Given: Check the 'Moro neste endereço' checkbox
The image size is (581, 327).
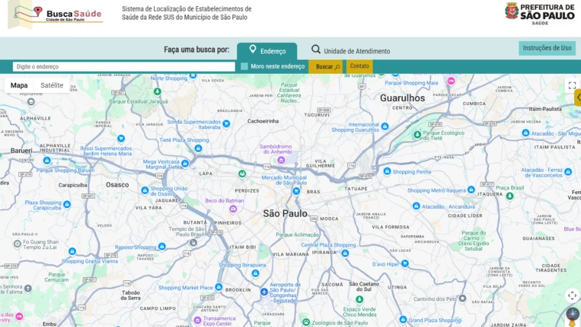Looking at the screenshot, I should point(244,66).
